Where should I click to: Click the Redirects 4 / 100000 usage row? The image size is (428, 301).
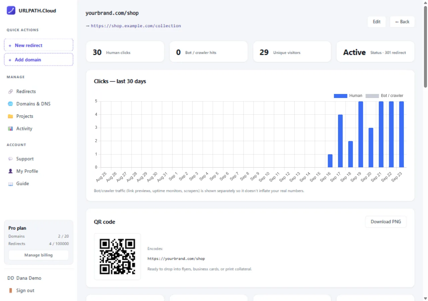(x=38, y=244)
